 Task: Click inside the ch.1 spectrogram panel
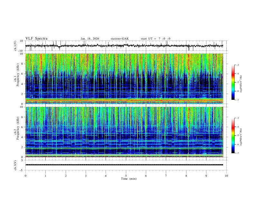pyautogui.click(x=124, y=79)
